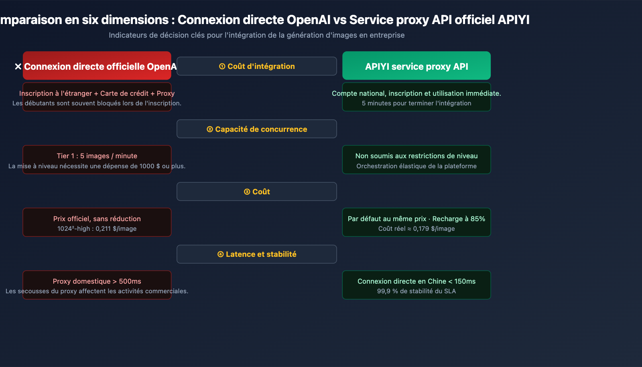Click the Prix officiel sans réduction card
Image resolution: width=642 pixels, height=367 pixels.
(97, 222)
